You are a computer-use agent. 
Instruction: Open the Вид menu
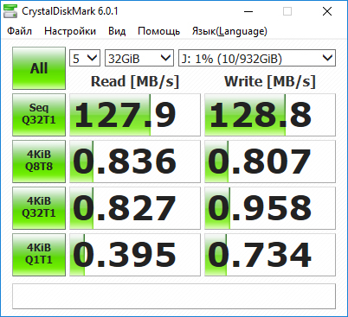tap(117, 31)
